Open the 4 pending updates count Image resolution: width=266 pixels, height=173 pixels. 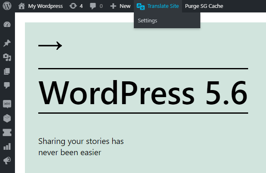click(x=81, y=6)
